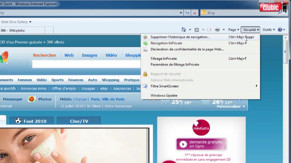Switch to the Cine/TV tab

[79, 121]
